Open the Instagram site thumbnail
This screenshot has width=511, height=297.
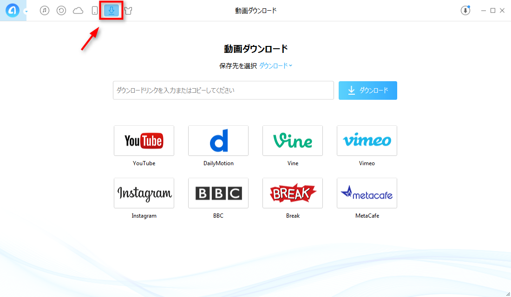144,193
